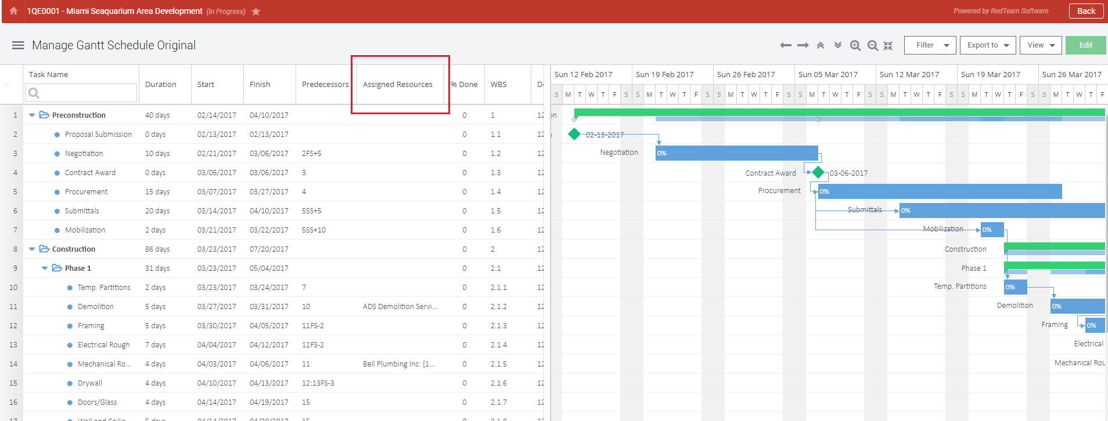Collapse the Construction task group
The width and height of the screenshot is (1108, 421).
(32, 249)
